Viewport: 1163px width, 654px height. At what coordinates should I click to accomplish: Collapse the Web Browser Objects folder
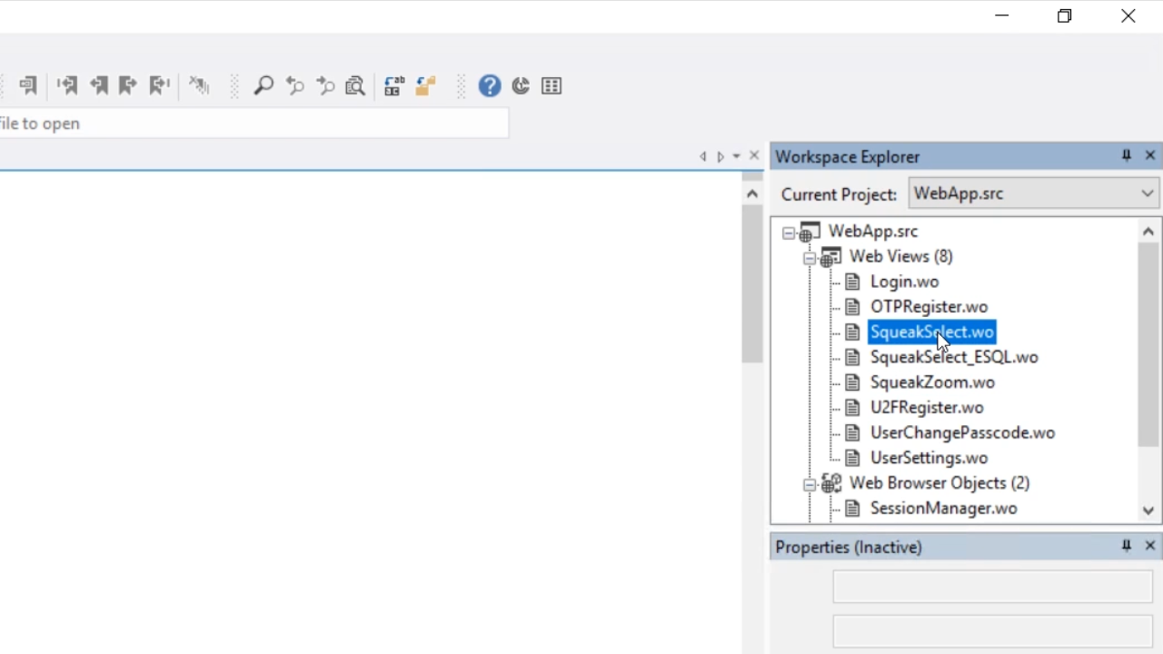pyautogui.click(x=810, y=485)
